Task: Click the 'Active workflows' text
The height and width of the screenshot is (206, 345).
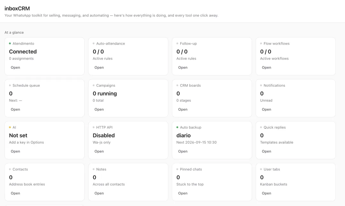Action: 274,58
